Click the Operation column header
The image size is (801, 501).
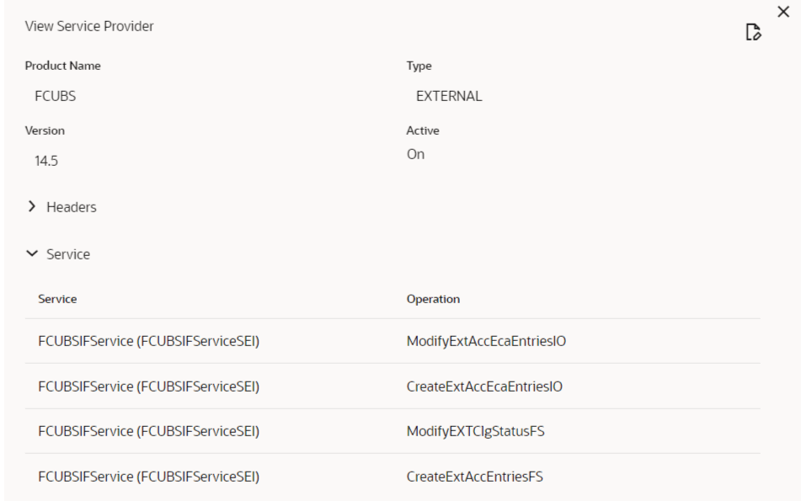(x=433, y=299)
